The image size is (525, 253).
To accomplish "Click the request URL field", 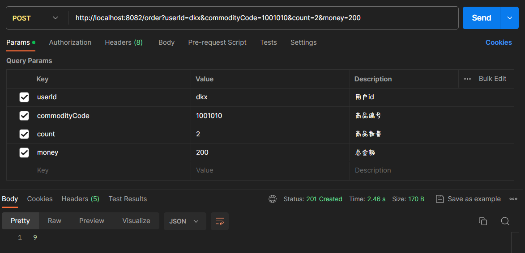I will click(263, 18).
